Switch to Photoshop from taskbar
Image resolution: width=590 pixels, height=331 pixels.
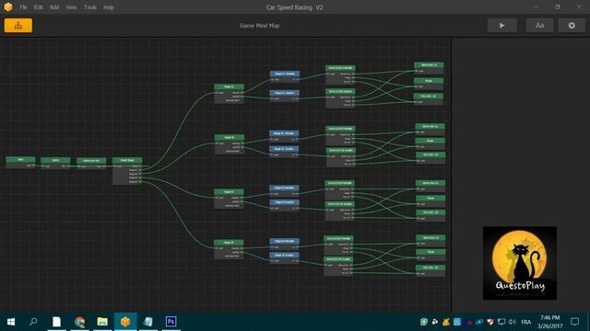171,322
